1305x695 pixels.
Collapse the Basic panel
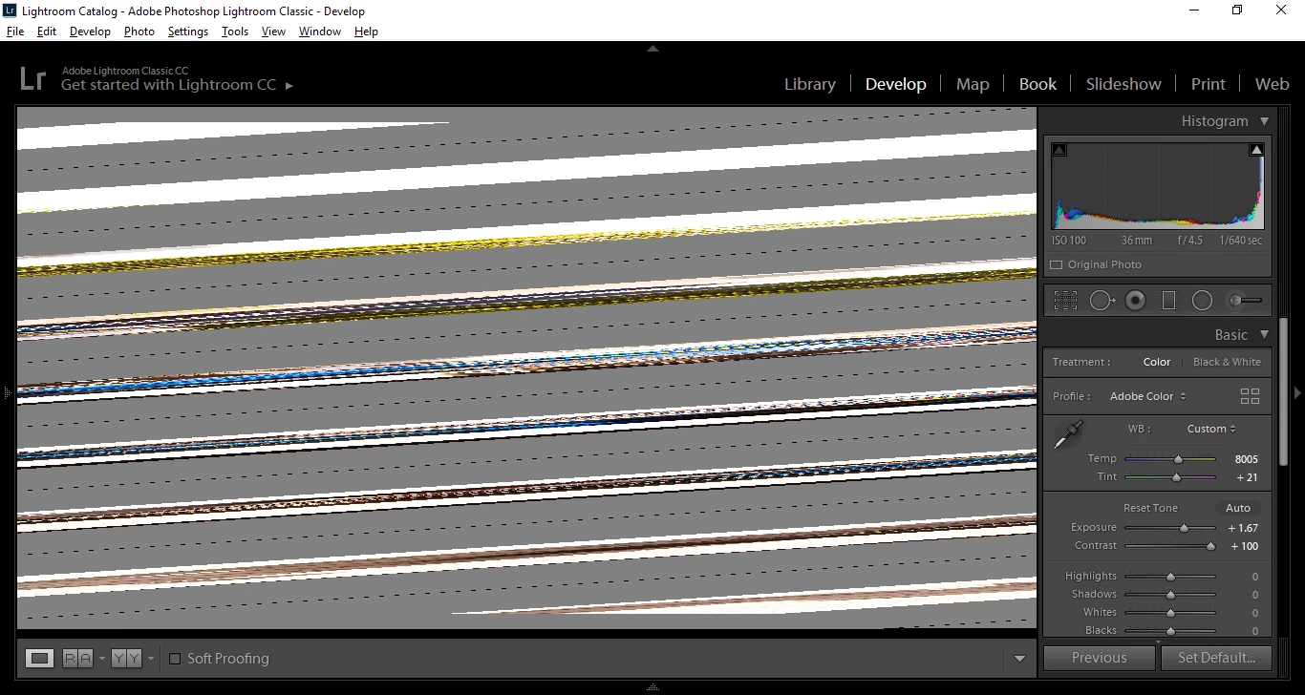click(1264, 334)
